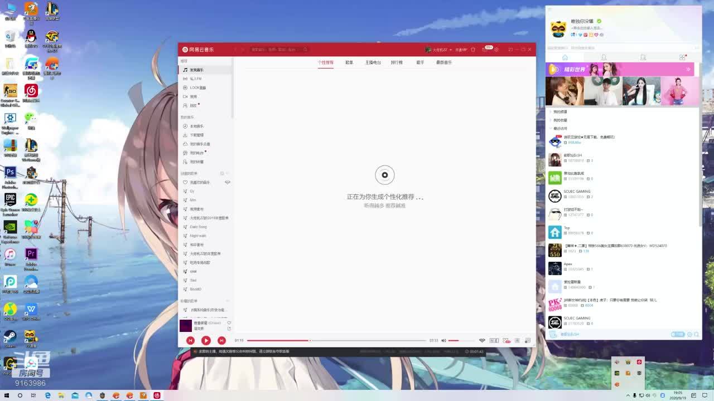Switch to the 歌单 tab
Viewport: 714px width, 401px height.
(349, 62)
